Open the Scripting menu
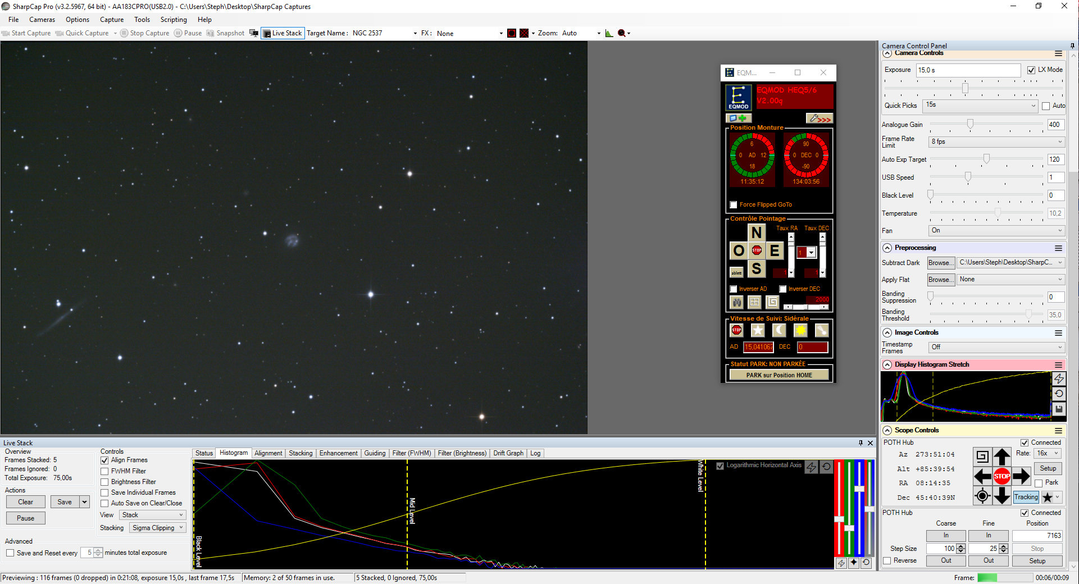 [174, 20]
